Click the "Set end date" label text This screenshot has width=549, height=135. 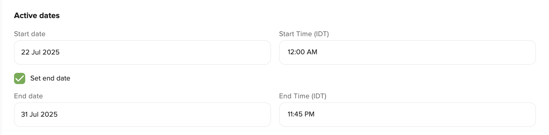[x=50, y=78]
